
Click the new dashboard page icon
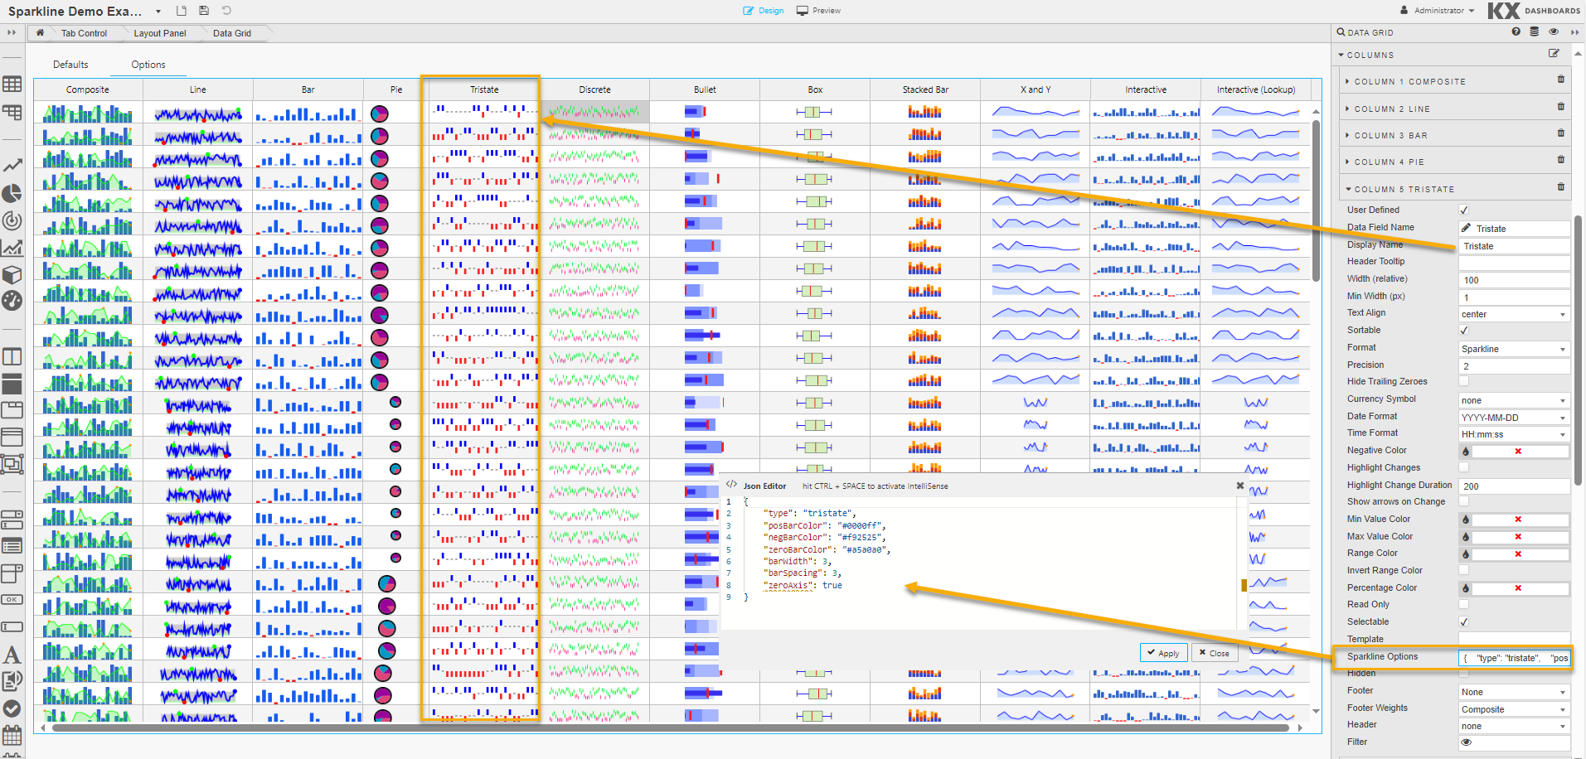(x=182, y=11)
